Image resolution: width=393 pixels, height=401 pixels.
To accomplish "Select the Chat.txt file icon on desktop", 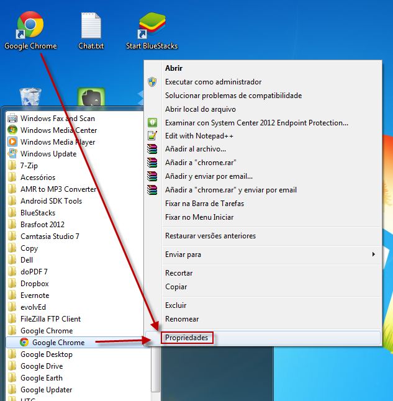I will (x=91, y=26).
